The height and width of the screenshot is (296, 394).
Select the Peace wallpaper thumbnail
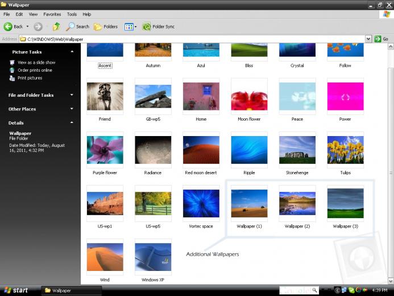(x=297, y=96)
